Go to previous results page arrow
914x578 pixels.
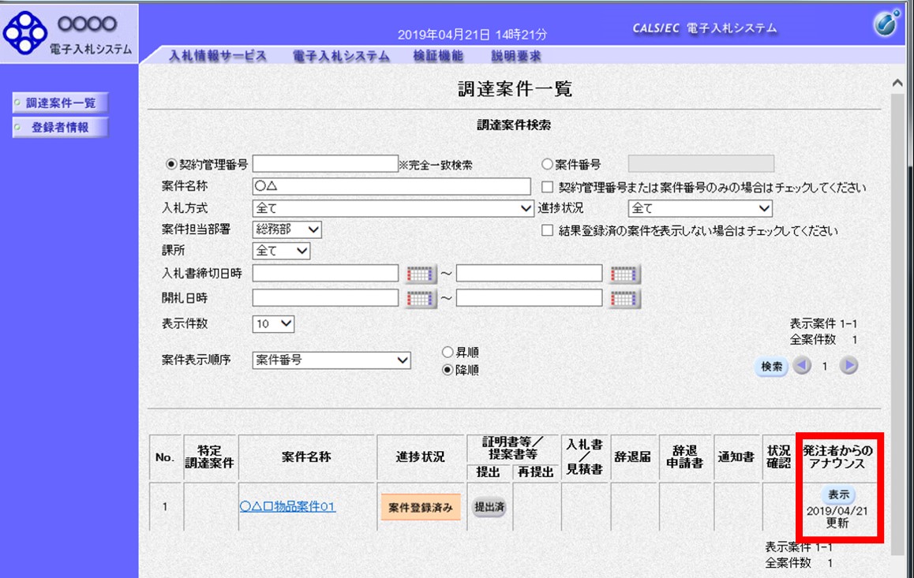[802, 366]
